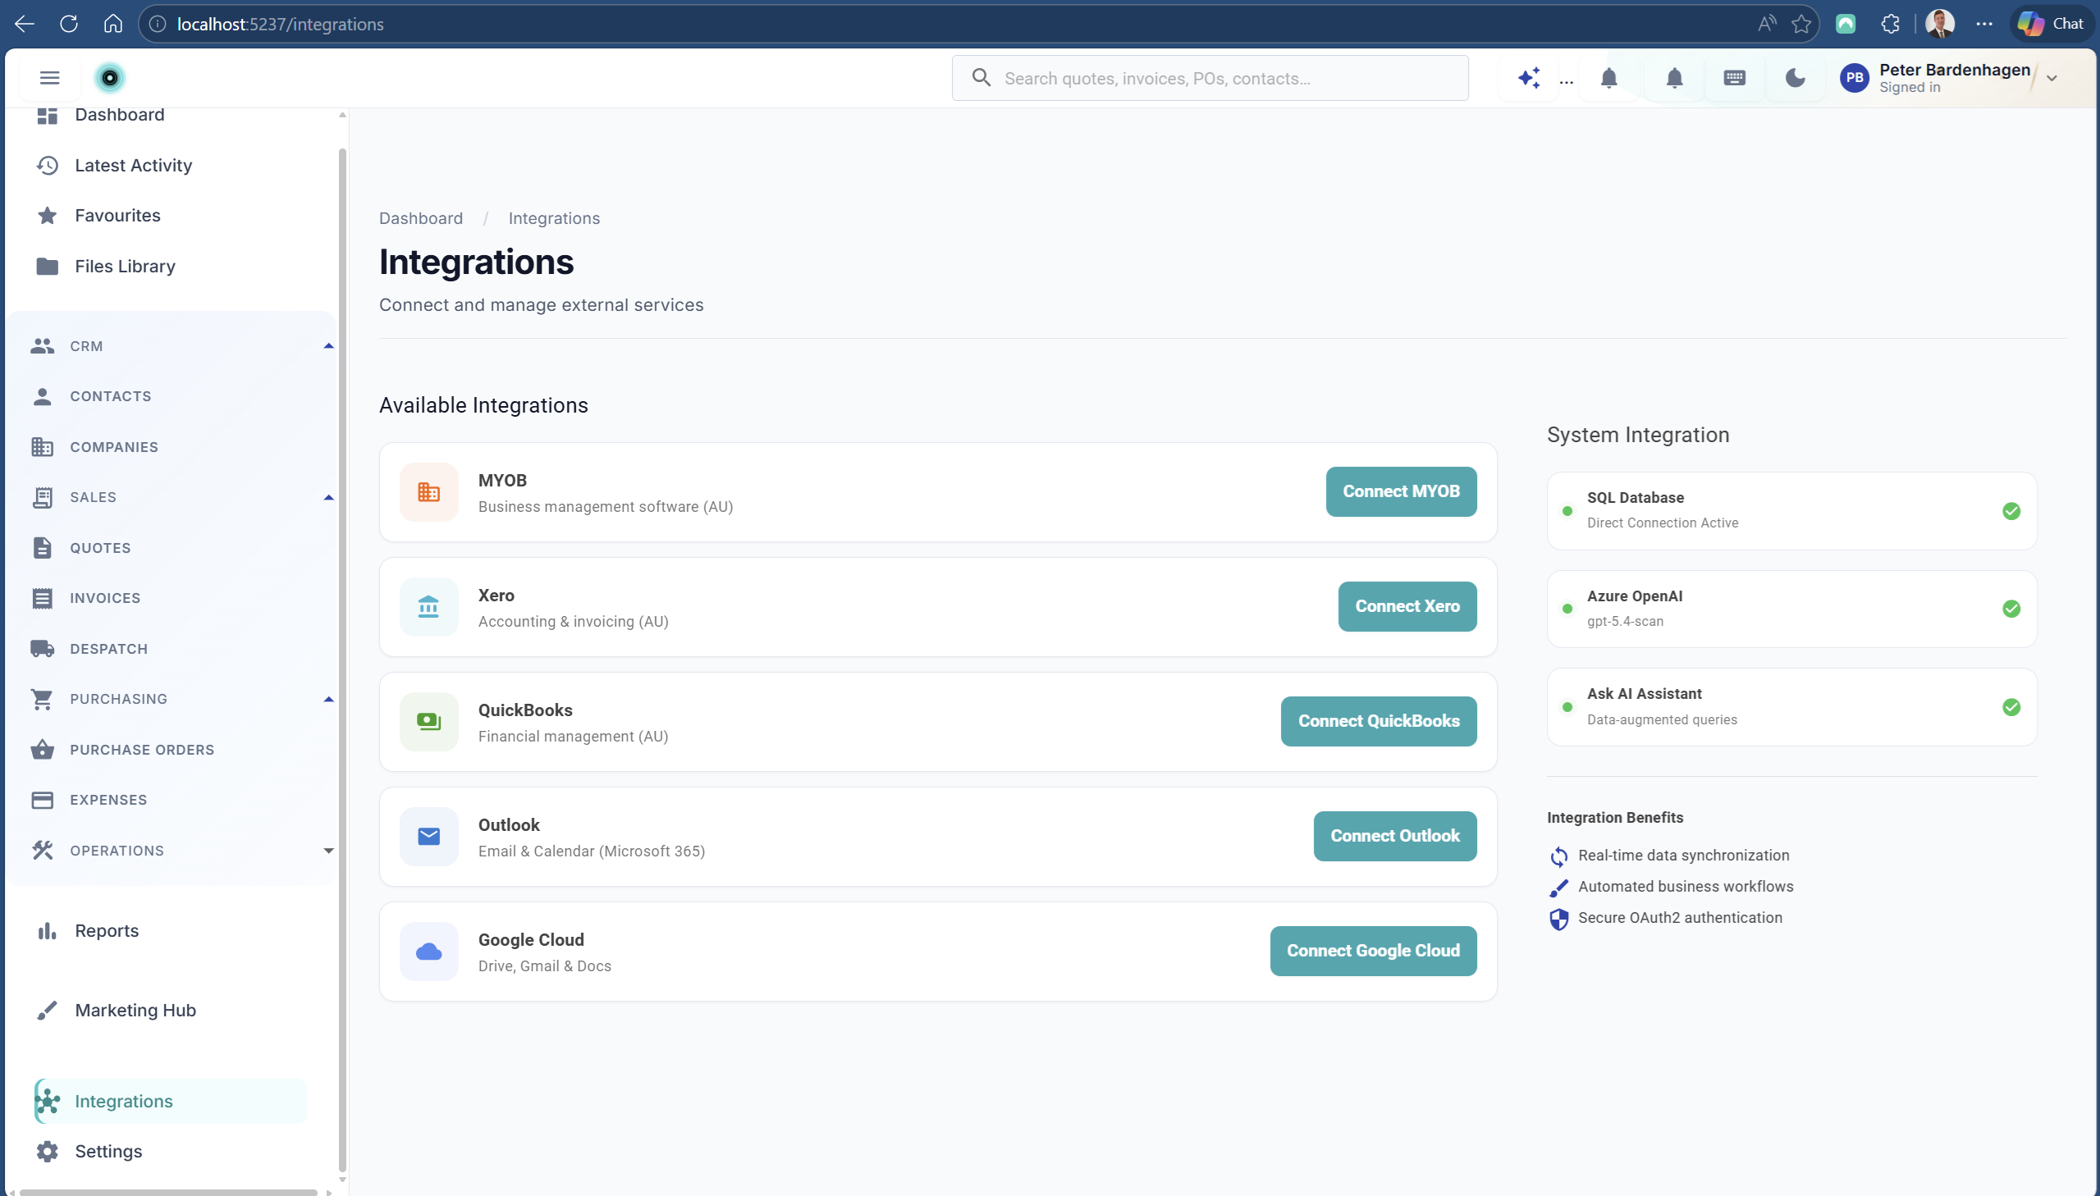Connect the Xero integration

[1407, 606]
